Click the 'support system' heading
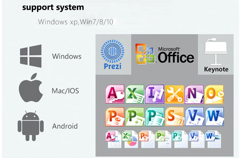Viewport: 240px width, 158px height. [x=53, y=7]
